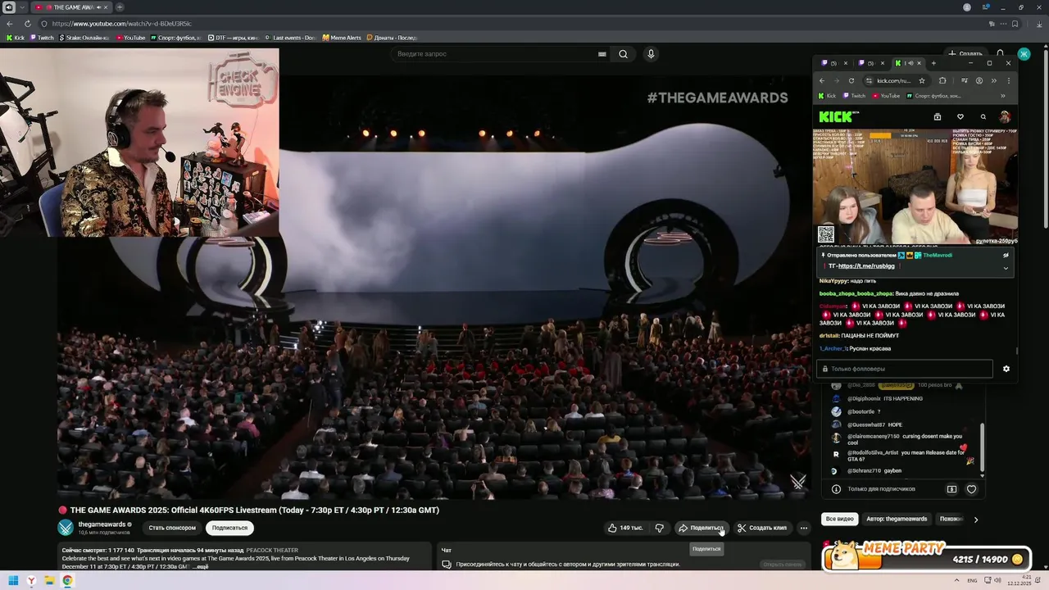The image size is (1049, 590).
Task: Click the YouTube address bar URL
Action: (121, 24)
